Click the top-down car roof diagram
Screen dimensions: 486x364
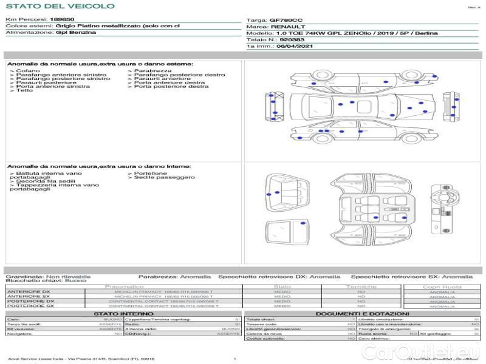pyautogui.click(x=364, y=108)
